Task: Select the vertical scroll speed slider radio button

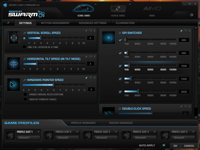Action: (x=24, y=38)
